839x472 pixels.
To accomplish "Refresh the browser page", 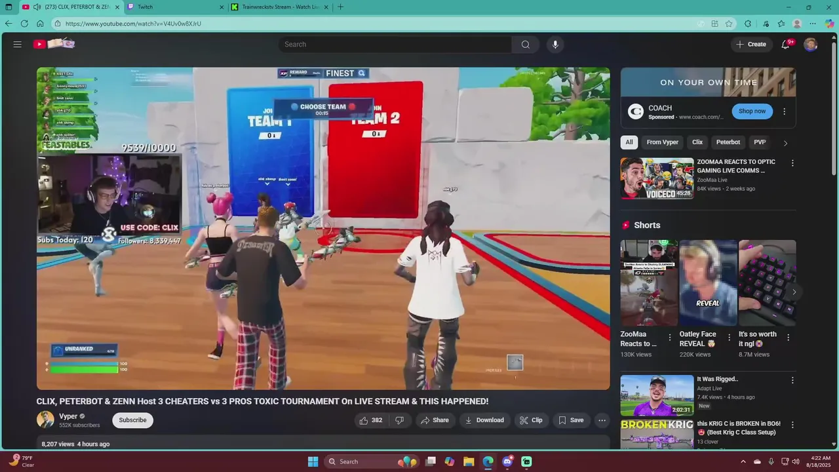I will point(24,24).
